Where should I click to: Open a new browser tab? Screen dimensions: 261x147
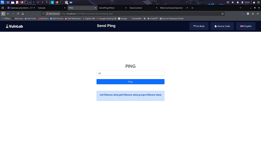(192, 8)
